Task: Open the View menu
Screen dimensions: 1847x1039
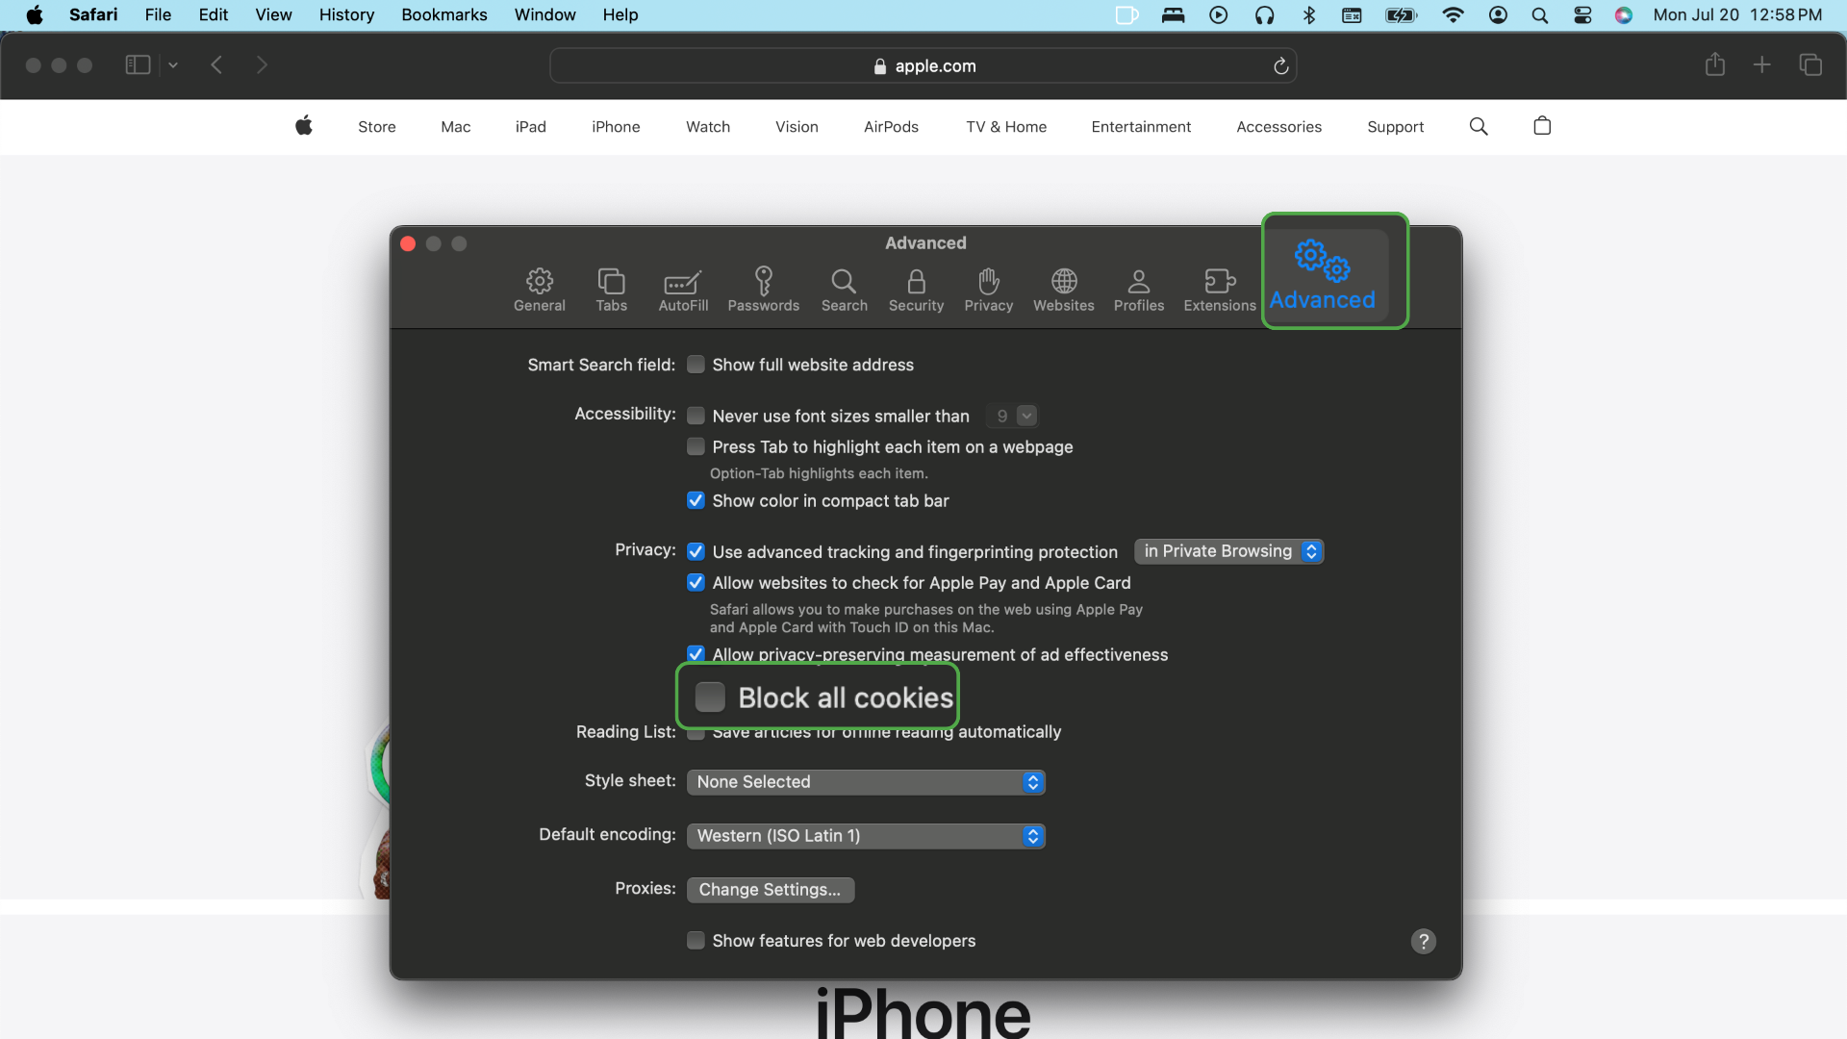Action: click(x=273, y=14)
